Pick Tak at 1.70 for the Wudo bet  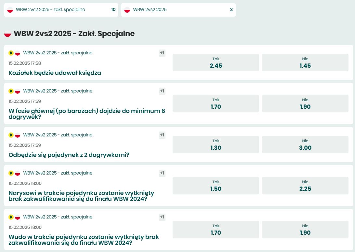tap(216, 229)
